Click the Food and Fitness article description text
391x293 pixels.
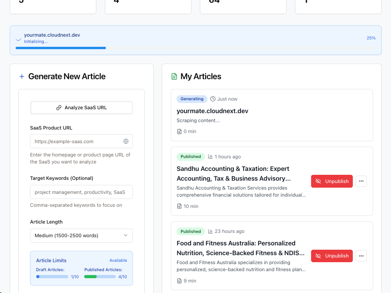pyautogui.click(x=241, y=266)
